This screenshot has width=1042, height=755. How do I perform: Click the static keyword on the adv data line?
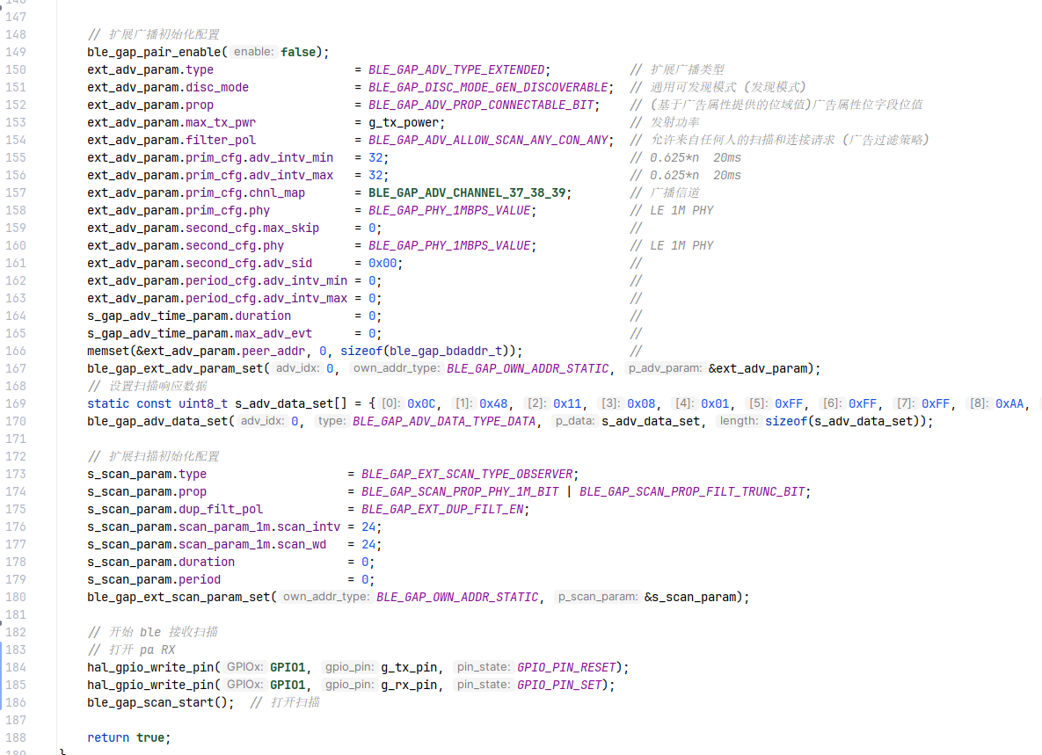point(106,403)
